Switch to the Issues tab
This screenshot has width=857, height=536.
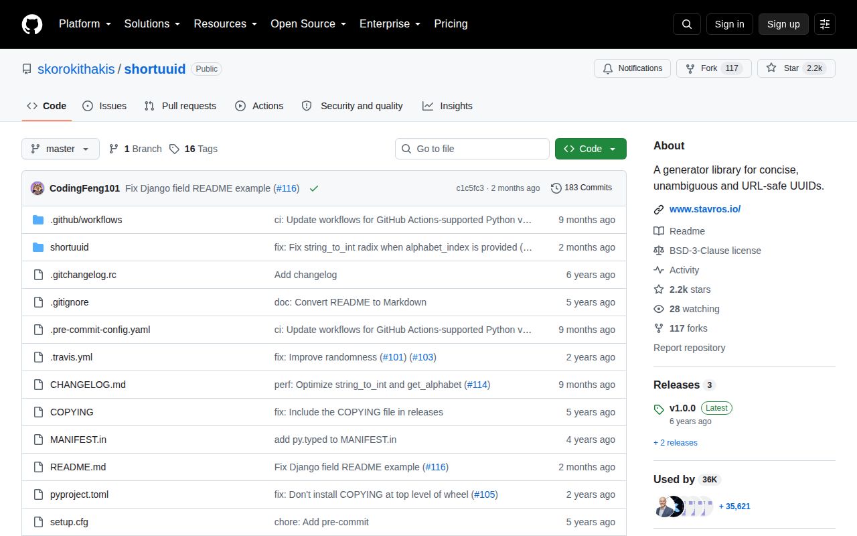(x=104, y=106)
